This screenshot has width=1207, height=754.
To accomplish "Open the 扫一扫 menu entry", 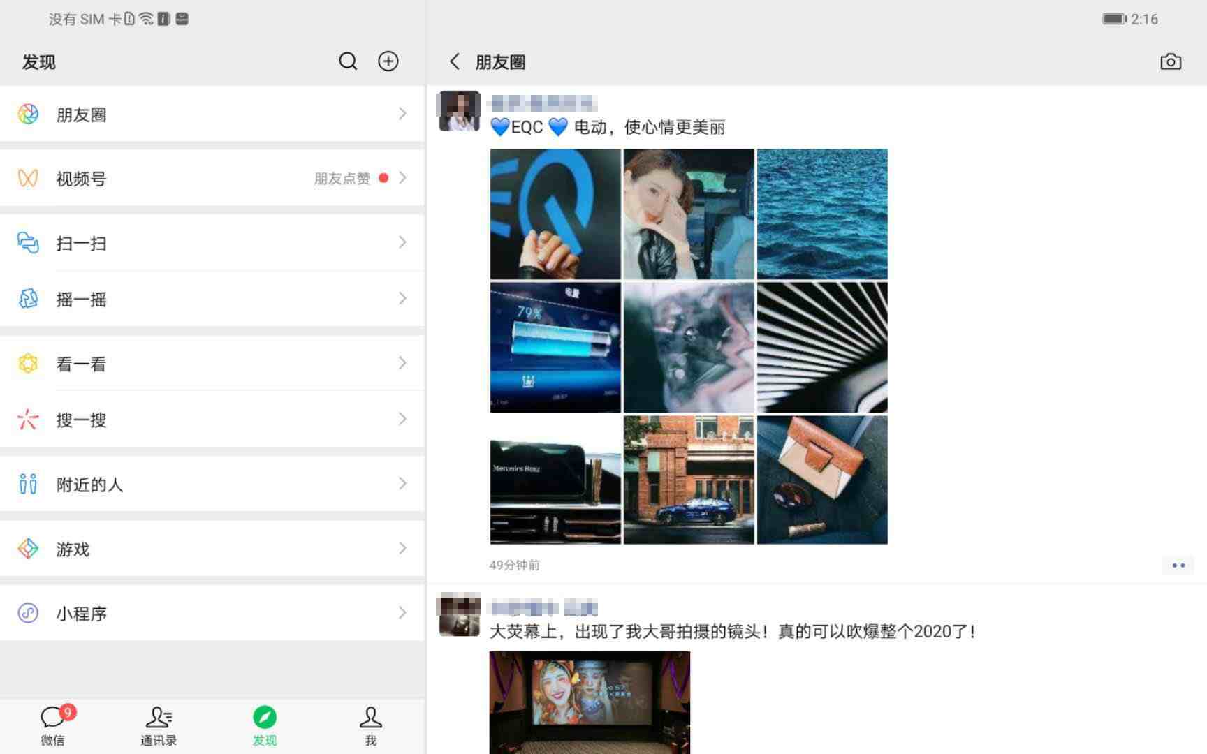I will pyautogui.click(x=212, y=243).
